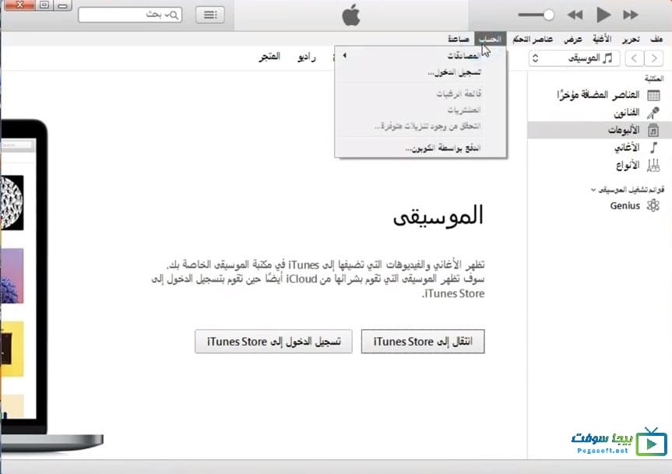Open the مساعدة menu
Image resolution: width=672 pixels, height=474 pixels.
(x=459, y=39)
